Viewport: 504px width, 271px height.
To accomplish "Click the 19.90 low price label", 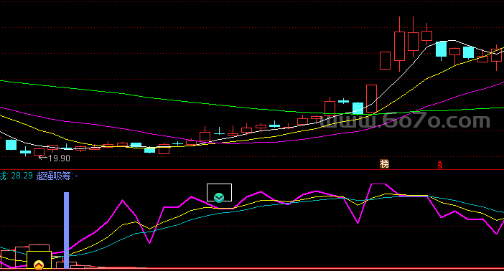I will (x=59, y=158).
